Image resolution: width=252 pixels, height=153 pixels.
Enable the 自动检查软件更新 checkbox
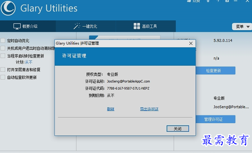coord(3,77)
